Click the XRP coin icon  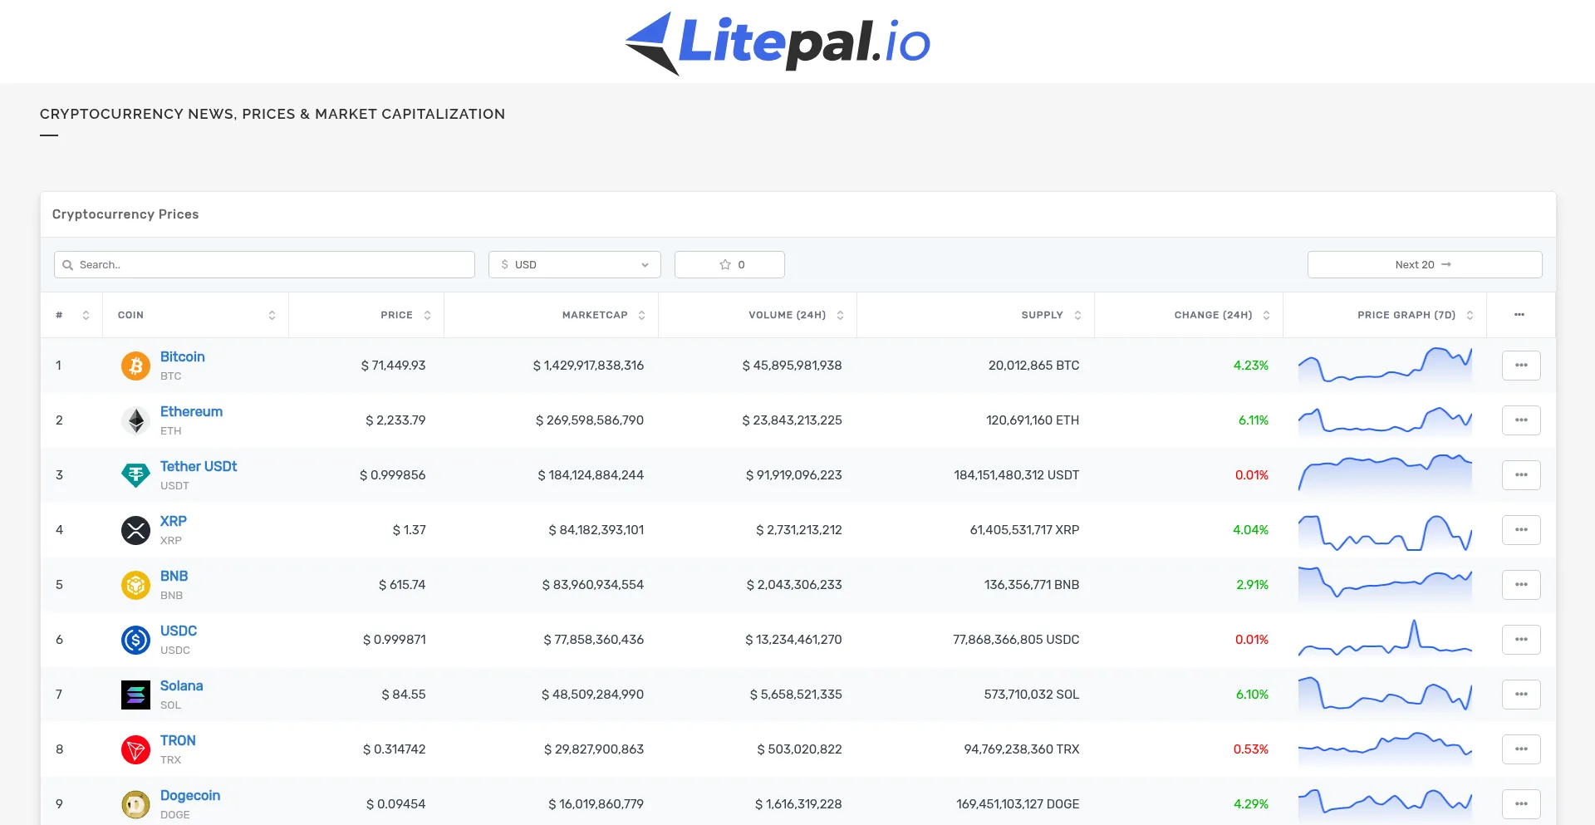(x=135, y=530)
